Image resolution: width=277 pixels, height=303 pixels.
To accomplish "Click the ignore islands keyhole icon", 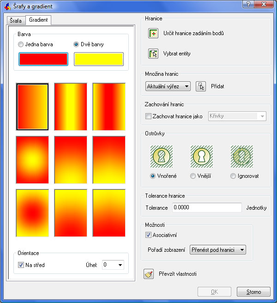I will click(241, 157).
